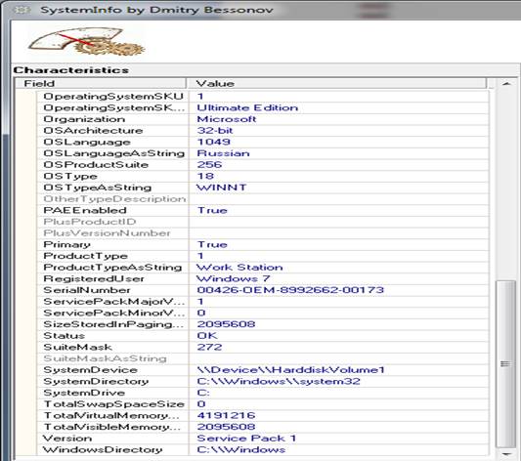This screenshot has width=521, height=461.
Task: Click the gauge and gears logo image
Action: pyautogui.click(x=87, y=41)
